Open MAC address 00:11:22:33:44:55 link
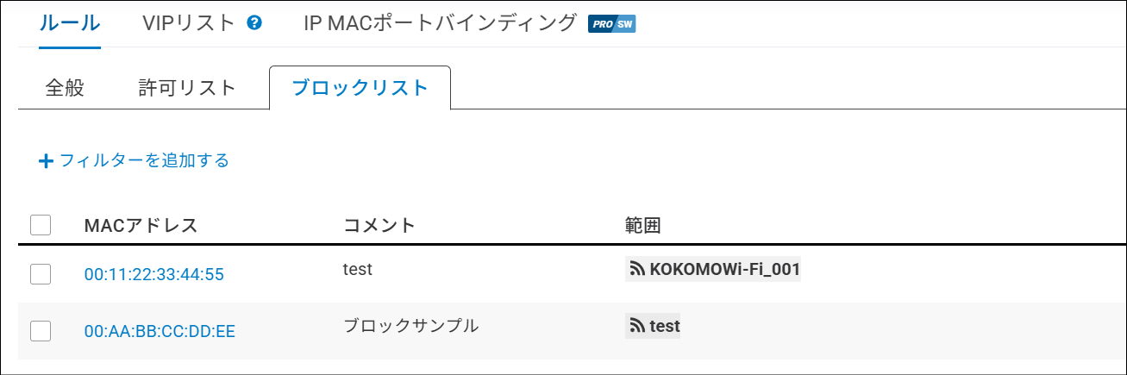Screen dimensions: 1127x375 (x=154, y=275)
